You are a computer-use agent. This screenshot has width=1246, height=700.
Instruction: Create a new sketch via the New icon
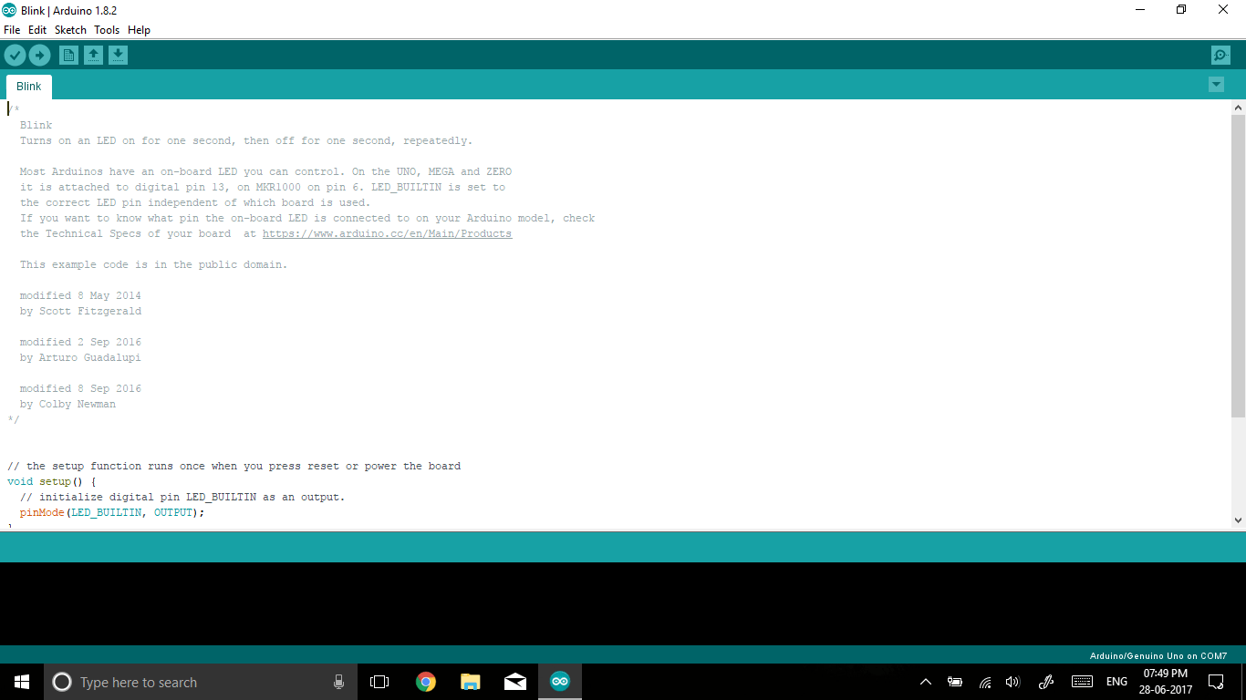pos(68,55)
